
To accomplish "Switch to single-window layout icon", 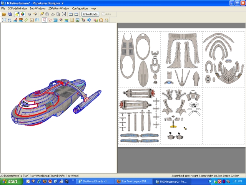I will click(x=76, y=14).
